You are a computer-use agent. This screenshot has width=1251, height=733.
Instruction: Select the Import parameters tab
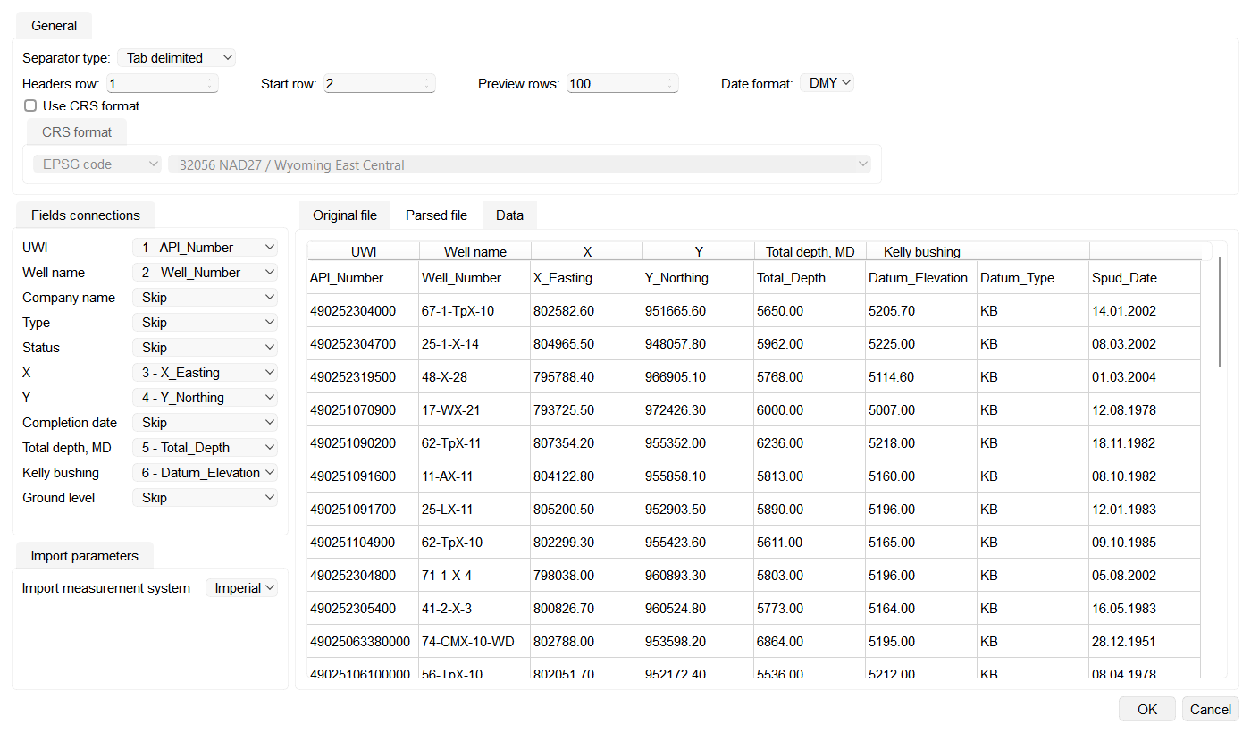click(x=85, y=555)
